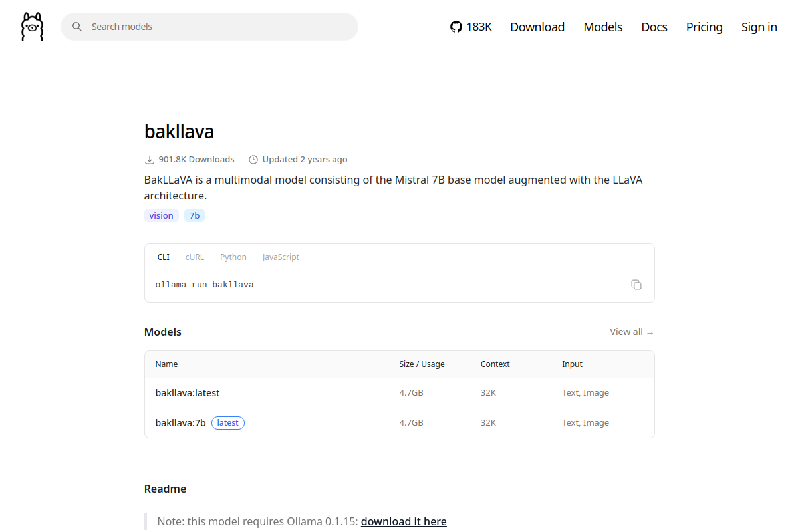Select the CLI tab
The height and width of the screenshot is (532, 798).
click(x=164, y=257)
